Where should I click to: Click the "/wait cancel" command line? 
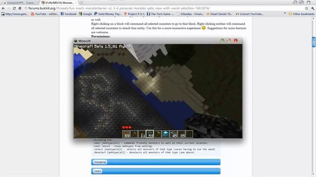[123, 146]
